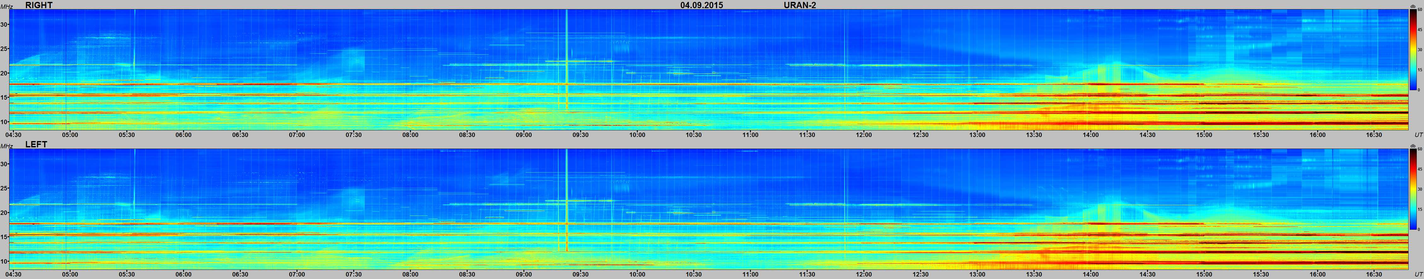1424x279 pixels.
Task: Click the 15 MHz tick of LEFT panel
Action: (4, 237)
